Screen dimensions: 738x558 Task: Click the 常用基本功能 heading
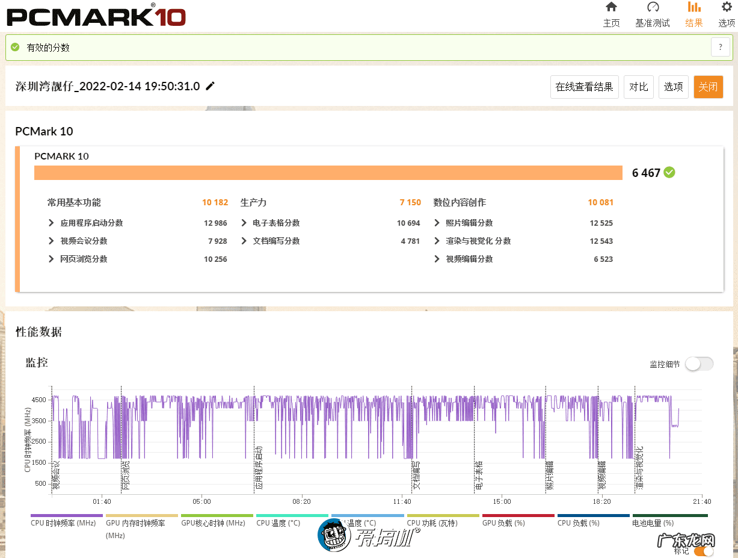coord(74,202)
